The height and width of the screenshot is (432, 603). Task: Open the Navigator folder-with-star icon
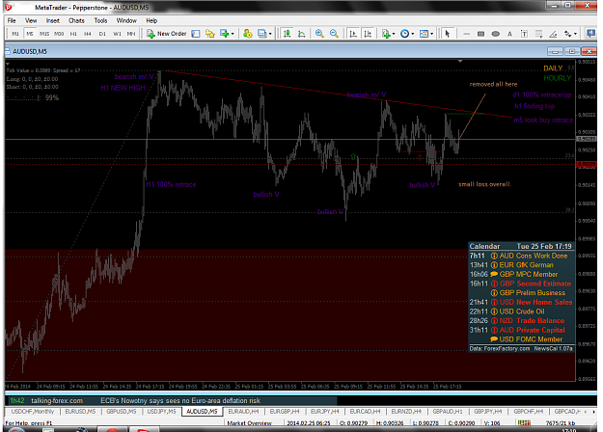(x=210, y=34)
